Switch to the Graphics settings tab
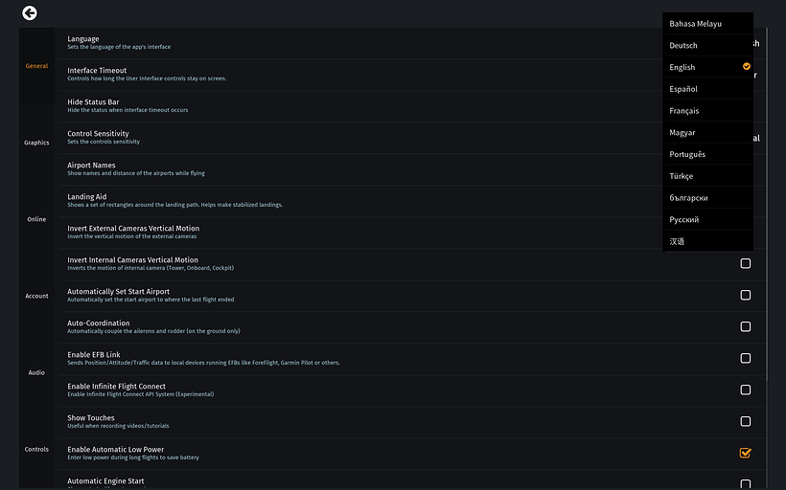The width and height of the screenshot is (786, 490). click(36, 143)
